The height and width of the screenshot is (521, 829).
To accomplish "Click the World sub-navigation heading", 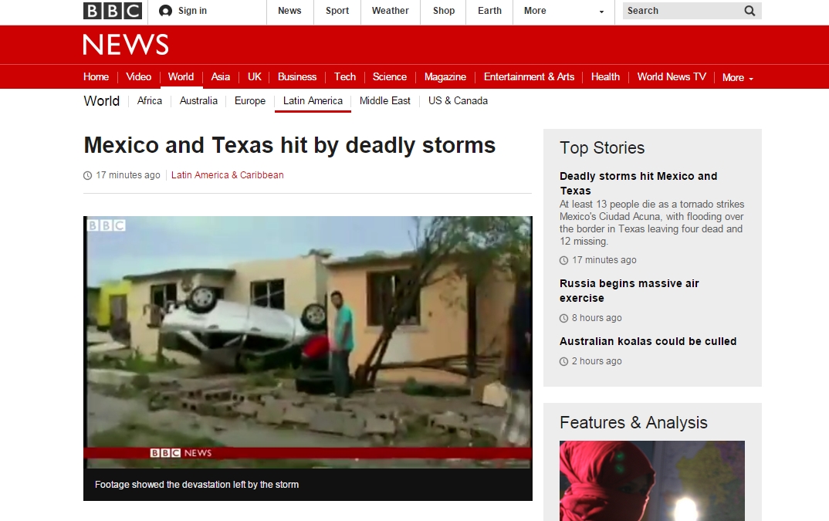I will 102,100.
